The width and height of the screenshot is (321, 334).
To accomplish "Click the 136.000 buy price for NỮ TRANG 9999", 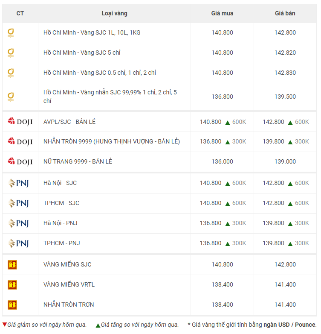I will (x=222, y=162).
